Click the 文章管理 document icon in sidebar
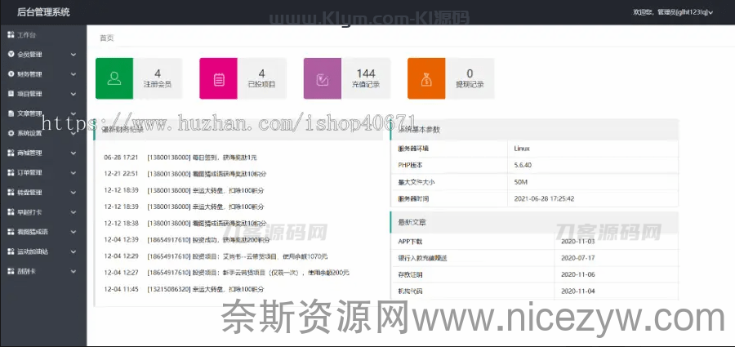This screenshot has width=735, height=347. (11, 113)
